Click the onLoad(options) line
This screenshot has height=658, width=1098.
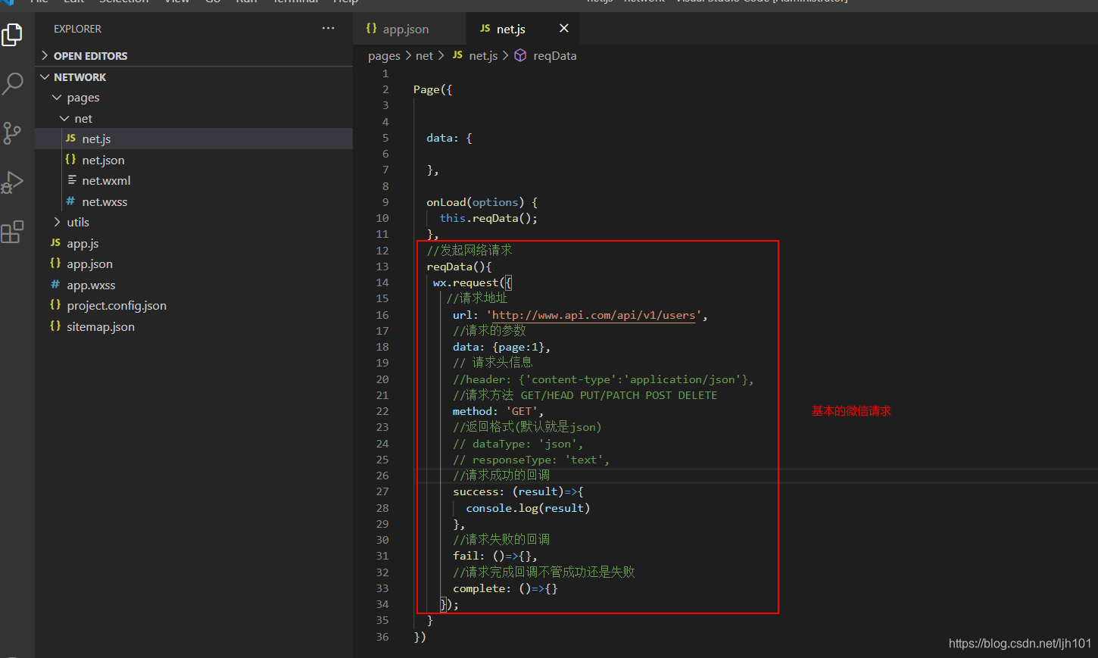tap(482, 202)
